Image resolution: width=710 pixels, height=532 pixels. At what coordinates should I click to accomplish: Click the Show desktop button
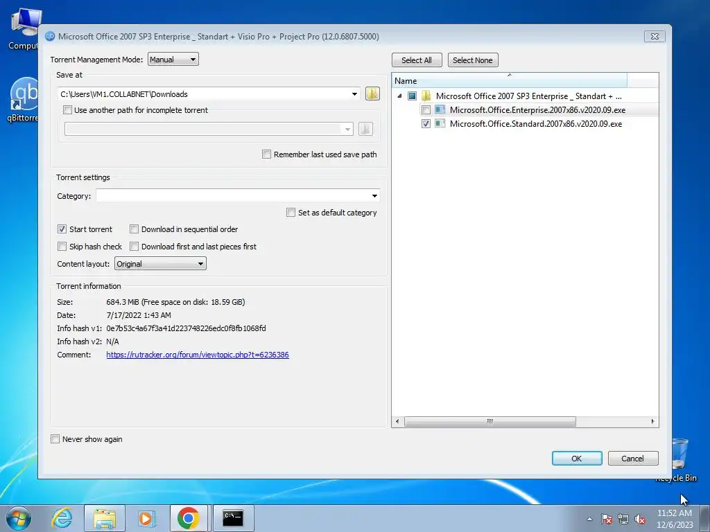pos(705,518)
